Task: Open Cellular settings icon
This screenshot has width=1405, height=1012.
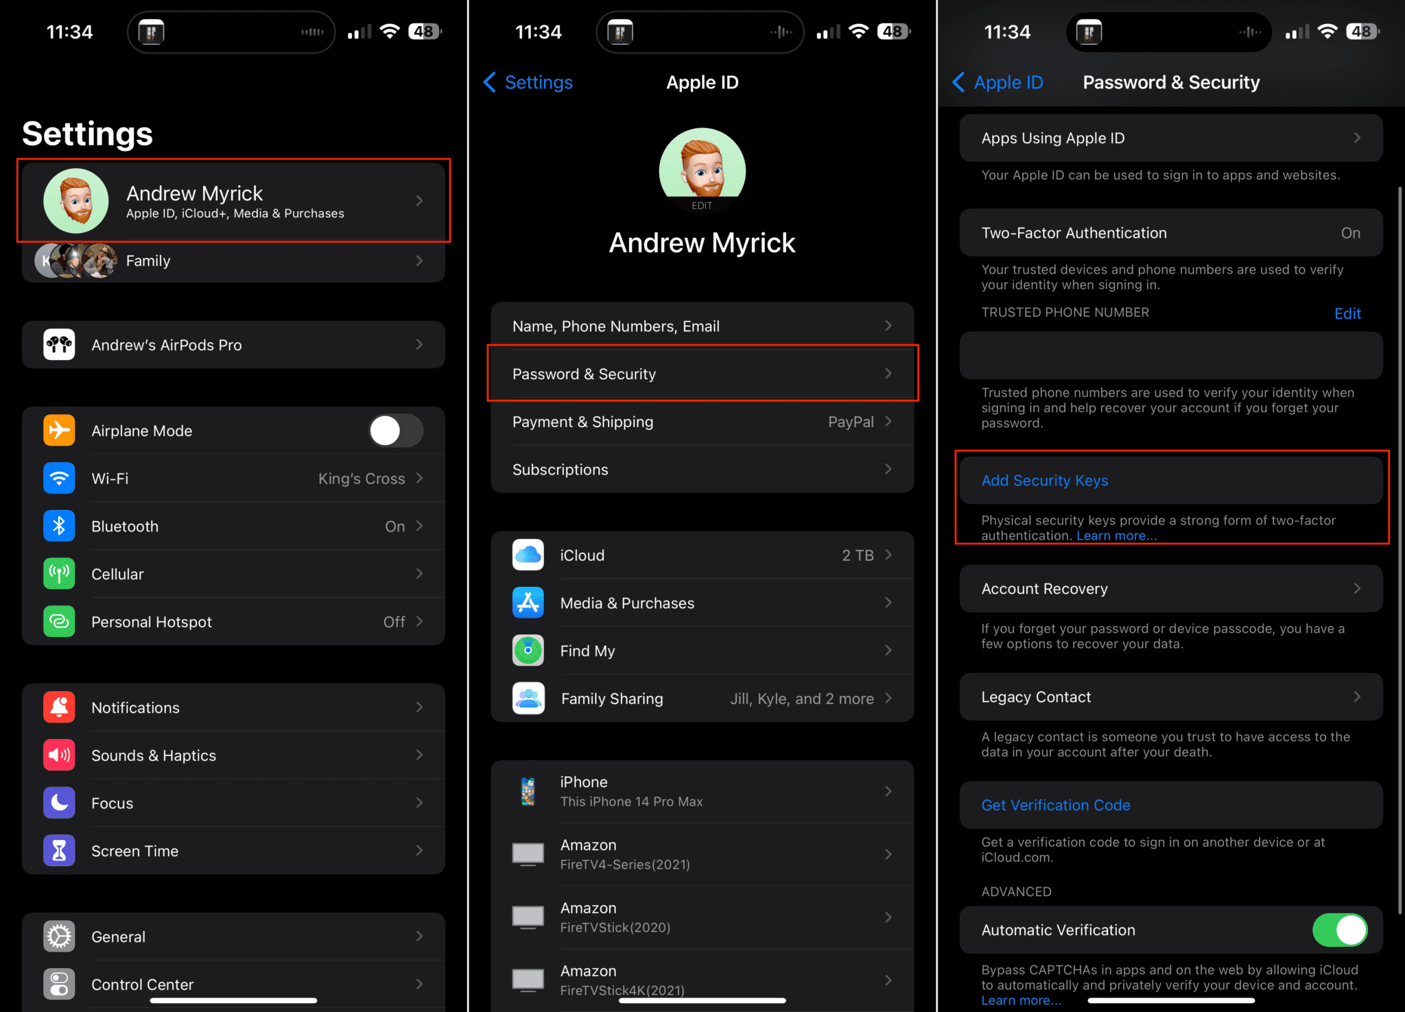Action: tap(59, 574)
